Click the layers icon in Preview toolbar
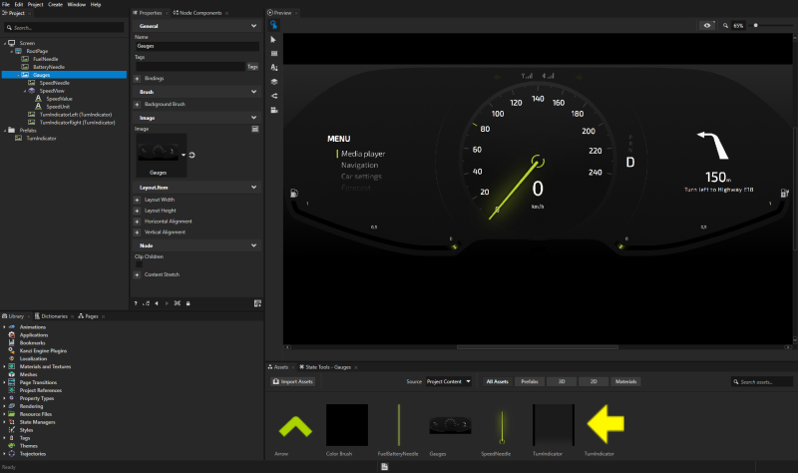Screen dimensions: 798x473 point(274,81)
